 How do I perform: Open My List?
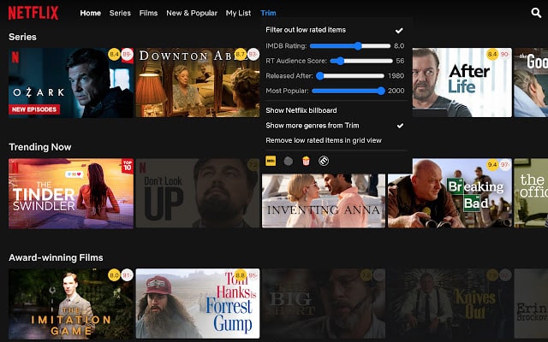coord(238,13)
